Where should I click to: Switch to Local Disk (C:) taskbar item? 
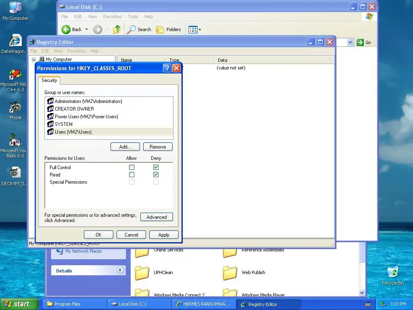click(x=140, y=304)
